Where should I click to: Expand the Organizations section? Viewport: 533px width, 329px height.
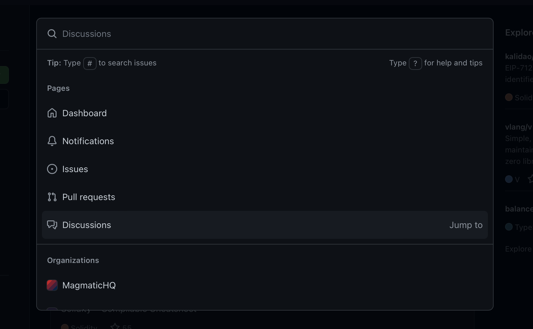coord(73,260)
